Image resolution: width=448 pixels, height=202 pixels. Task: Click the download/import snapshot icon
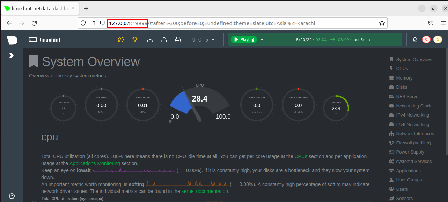(x=150, y=39)
